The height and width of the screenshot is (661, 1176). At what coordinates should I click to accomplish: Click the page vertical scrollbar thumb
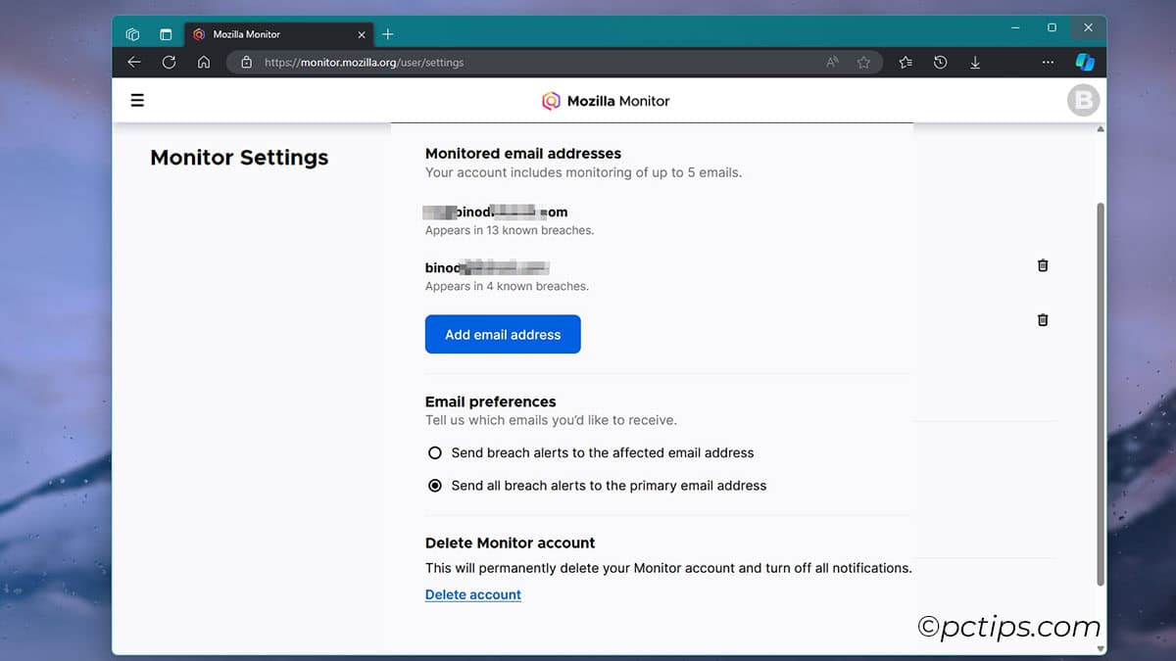point(1101,394)
